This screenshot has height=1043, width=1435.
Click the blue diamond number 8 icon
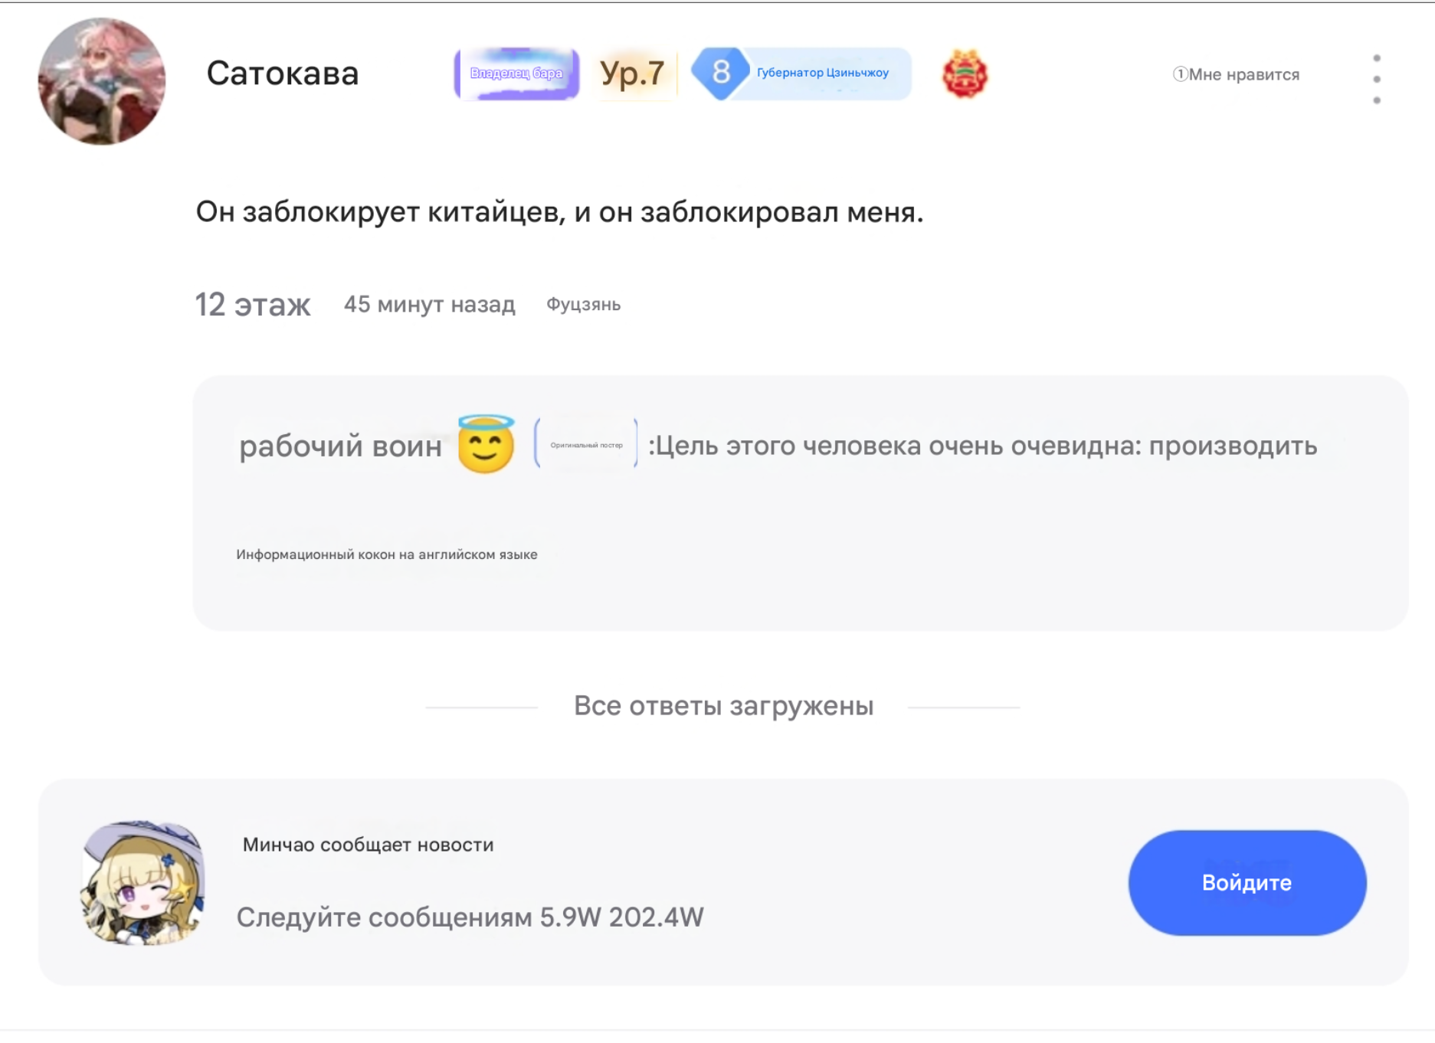[720, 74]
